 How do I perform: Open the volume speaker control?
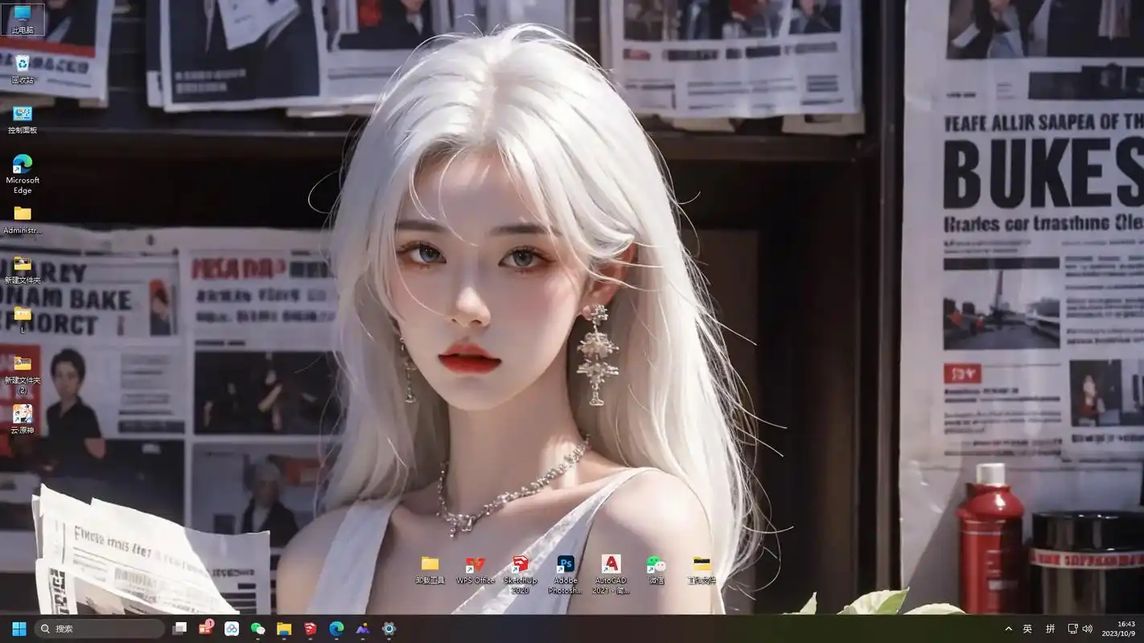click(x=1088, y=629)
